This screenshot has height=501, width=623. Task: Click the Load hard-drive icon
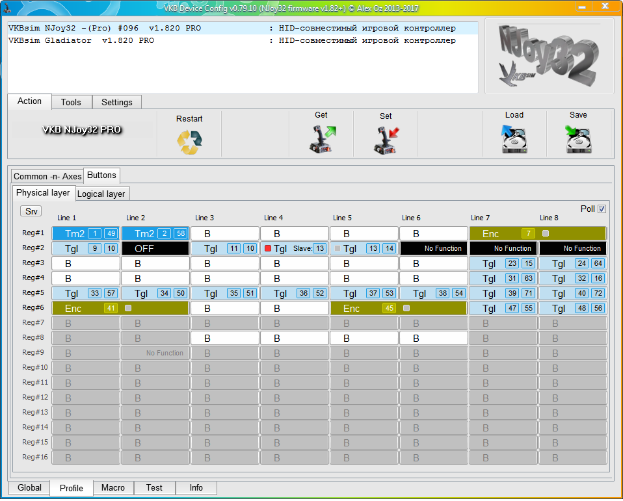click(x=514, y=139)
